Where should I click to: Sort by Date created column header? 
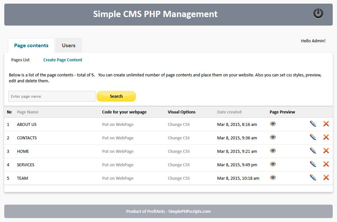coord(229,112)
